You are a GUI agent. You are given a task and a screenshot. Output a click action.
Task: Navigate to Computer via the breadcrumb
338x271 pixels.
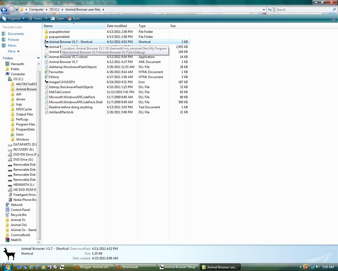pos(36,10)
